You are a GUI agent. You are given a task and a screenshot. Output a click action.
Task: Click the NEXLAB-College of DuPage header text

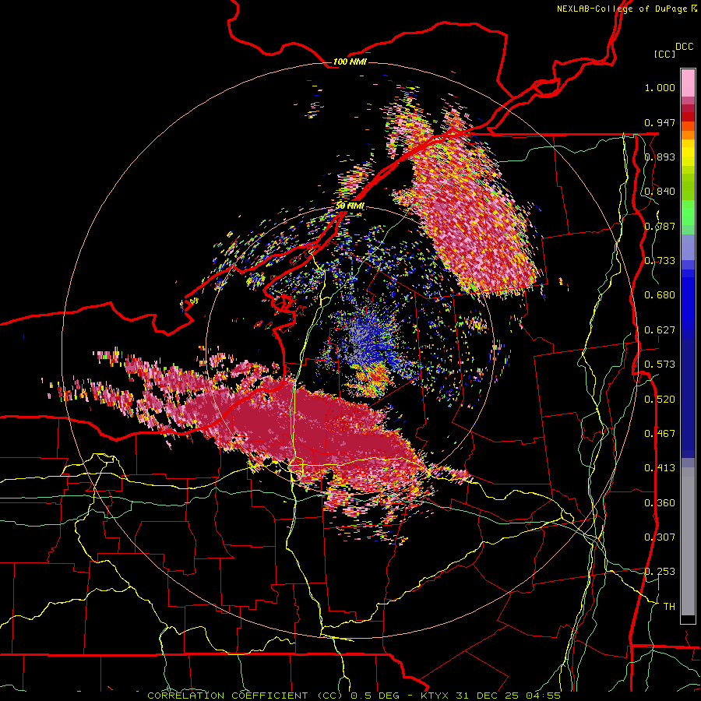click(x=623, y=9)
